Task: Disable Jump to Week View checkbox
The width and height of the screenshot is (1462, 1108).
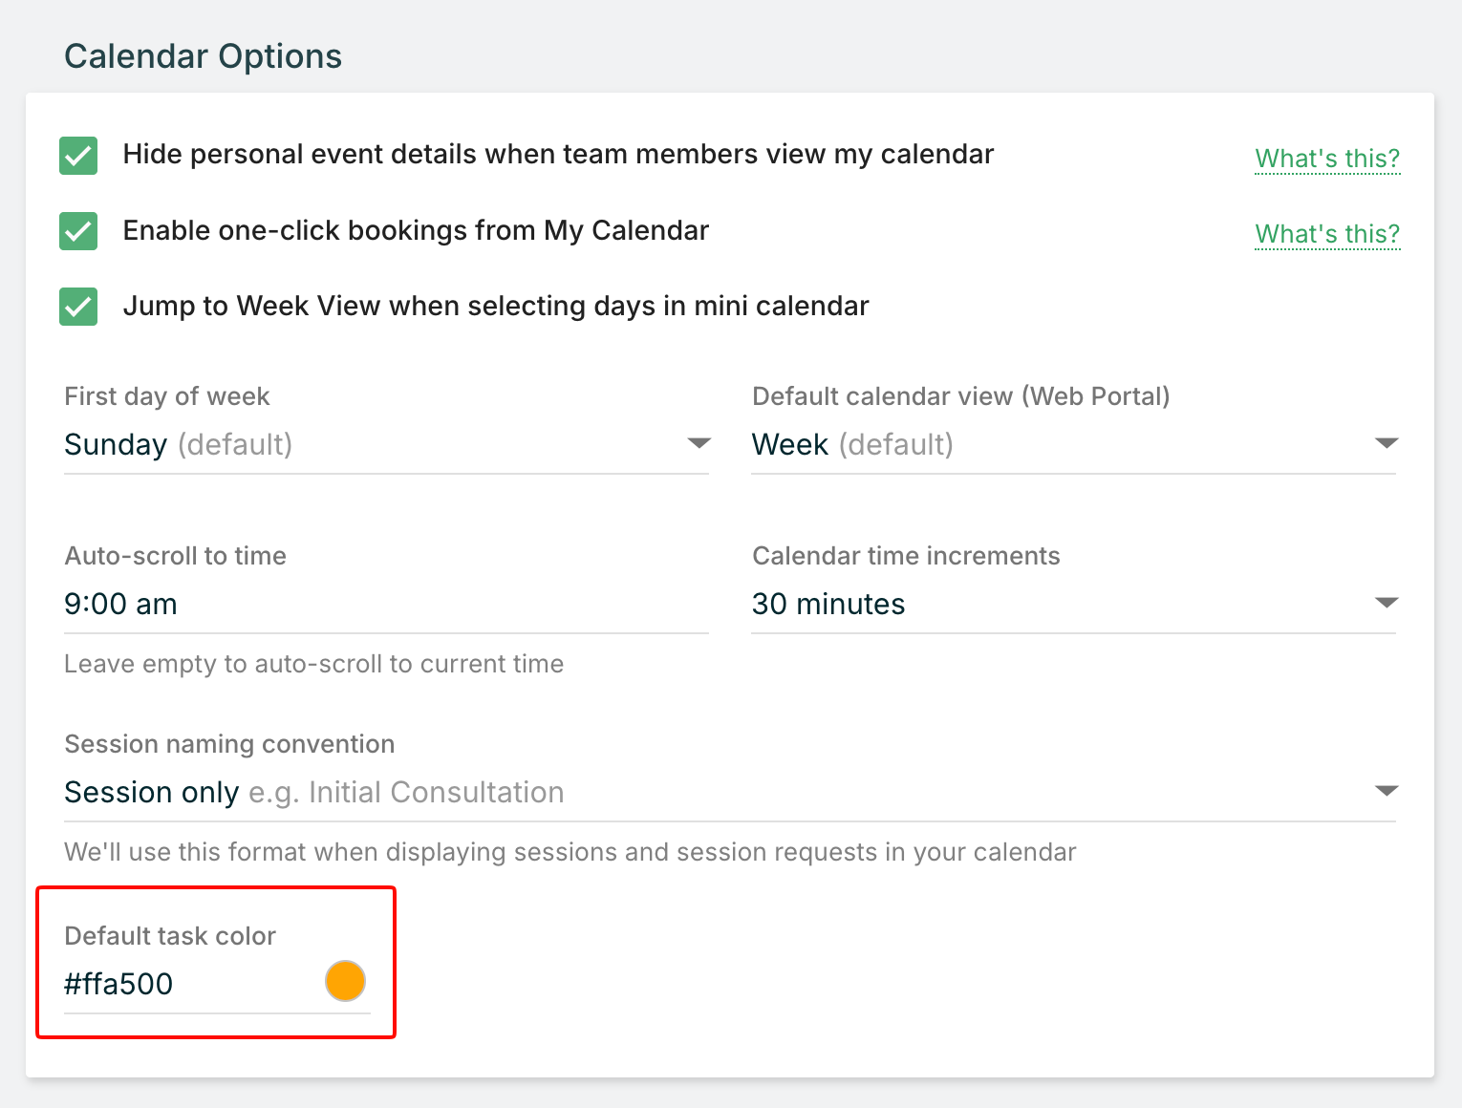Action: (x=78, y=307)
